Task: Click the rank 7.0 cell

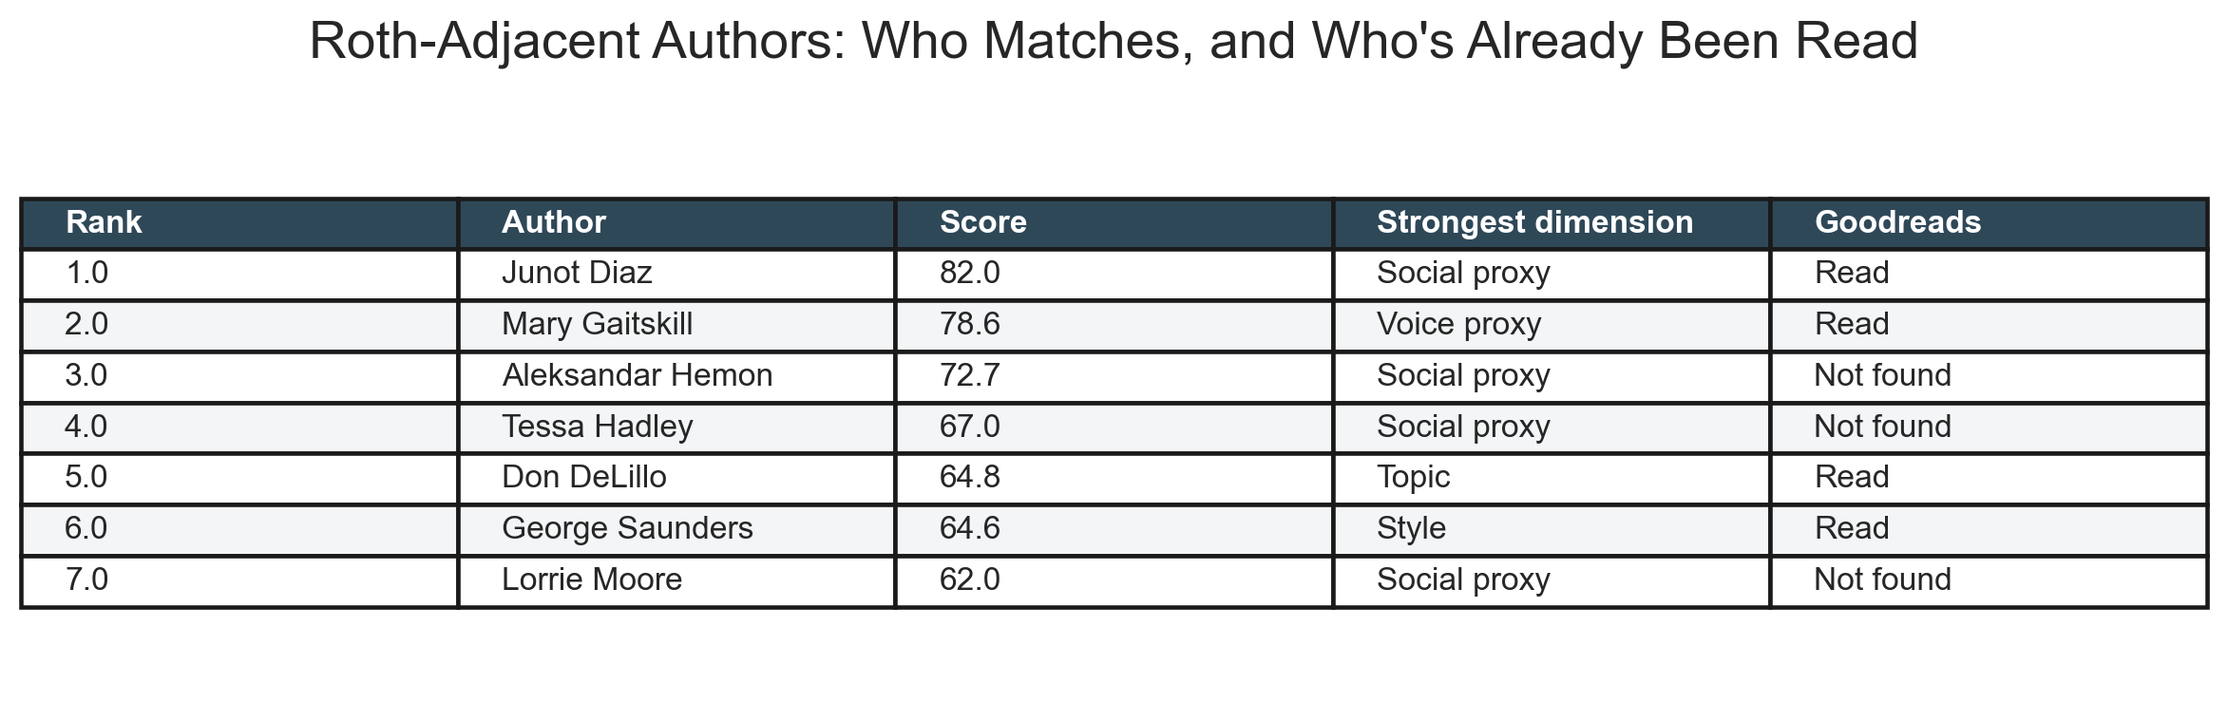Action: point(86,579)
